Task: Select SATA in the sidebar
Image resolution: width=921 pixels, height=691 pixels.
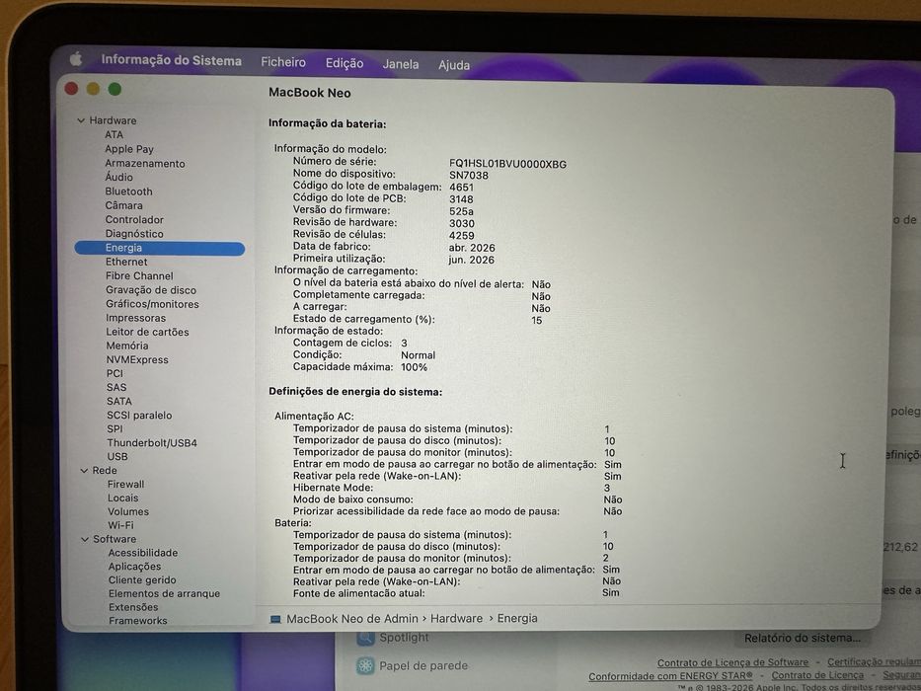Action: pos(119,402)
